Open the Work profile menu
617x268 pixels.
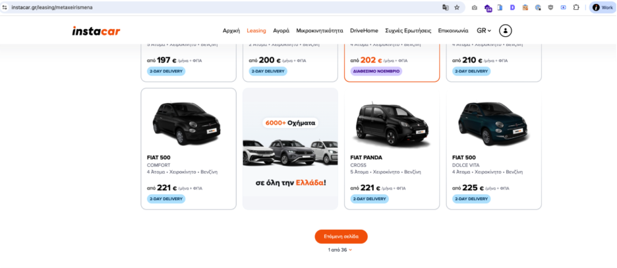(x=602, y=7)
